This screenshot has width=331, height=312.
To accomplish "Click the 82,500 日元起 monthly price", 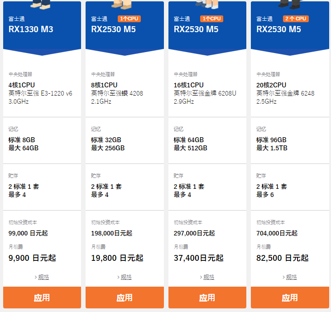I will pos(283,258).
